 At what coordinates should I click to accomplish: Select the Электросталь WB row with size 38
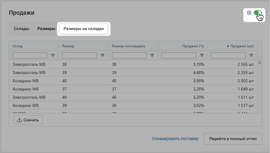click(x=133, y=64)
